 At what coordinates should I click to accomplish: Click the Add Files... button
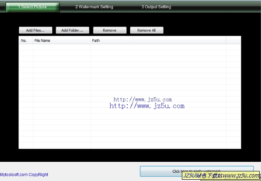(x=35, y=30)
